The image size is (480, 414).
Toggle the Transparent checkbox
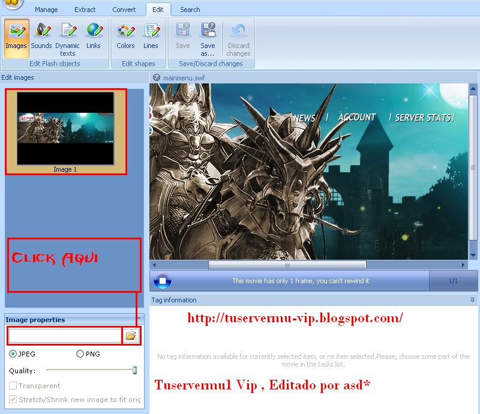(13, 386)
